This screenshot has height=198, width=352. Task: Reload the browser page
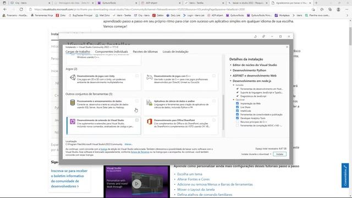point(21,9)
